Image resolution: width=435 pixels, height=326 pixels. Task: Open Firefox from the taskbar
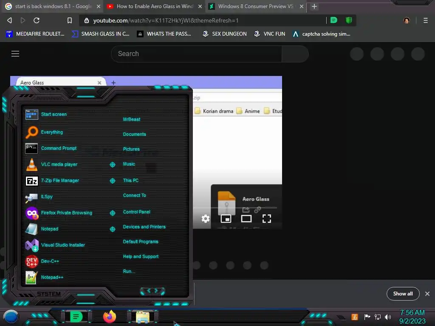point(110,317)
